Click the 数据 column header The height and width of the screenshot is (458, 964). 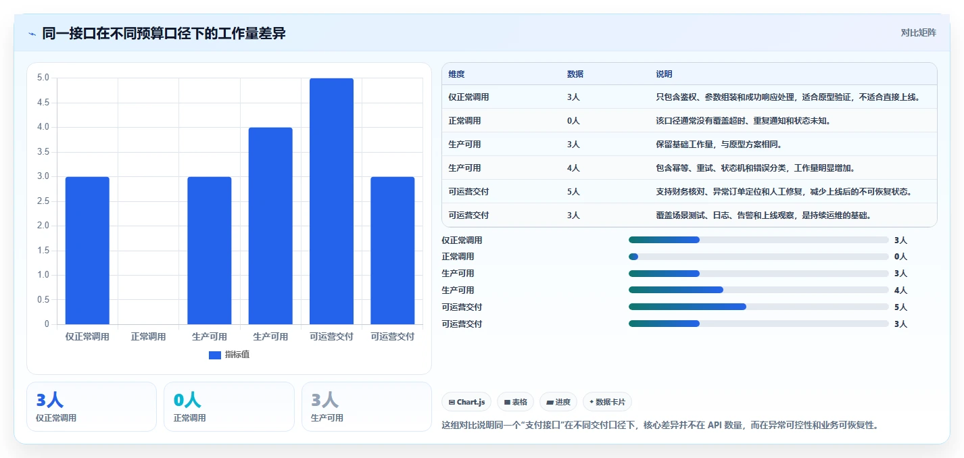pos(575,74)
